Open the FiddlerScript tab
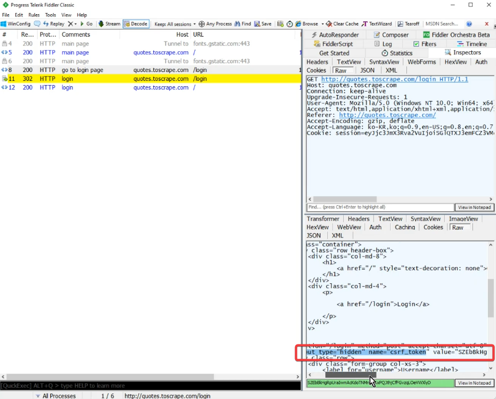The width and height of the screenshot is (496, 399). click(x=333, y=44)
